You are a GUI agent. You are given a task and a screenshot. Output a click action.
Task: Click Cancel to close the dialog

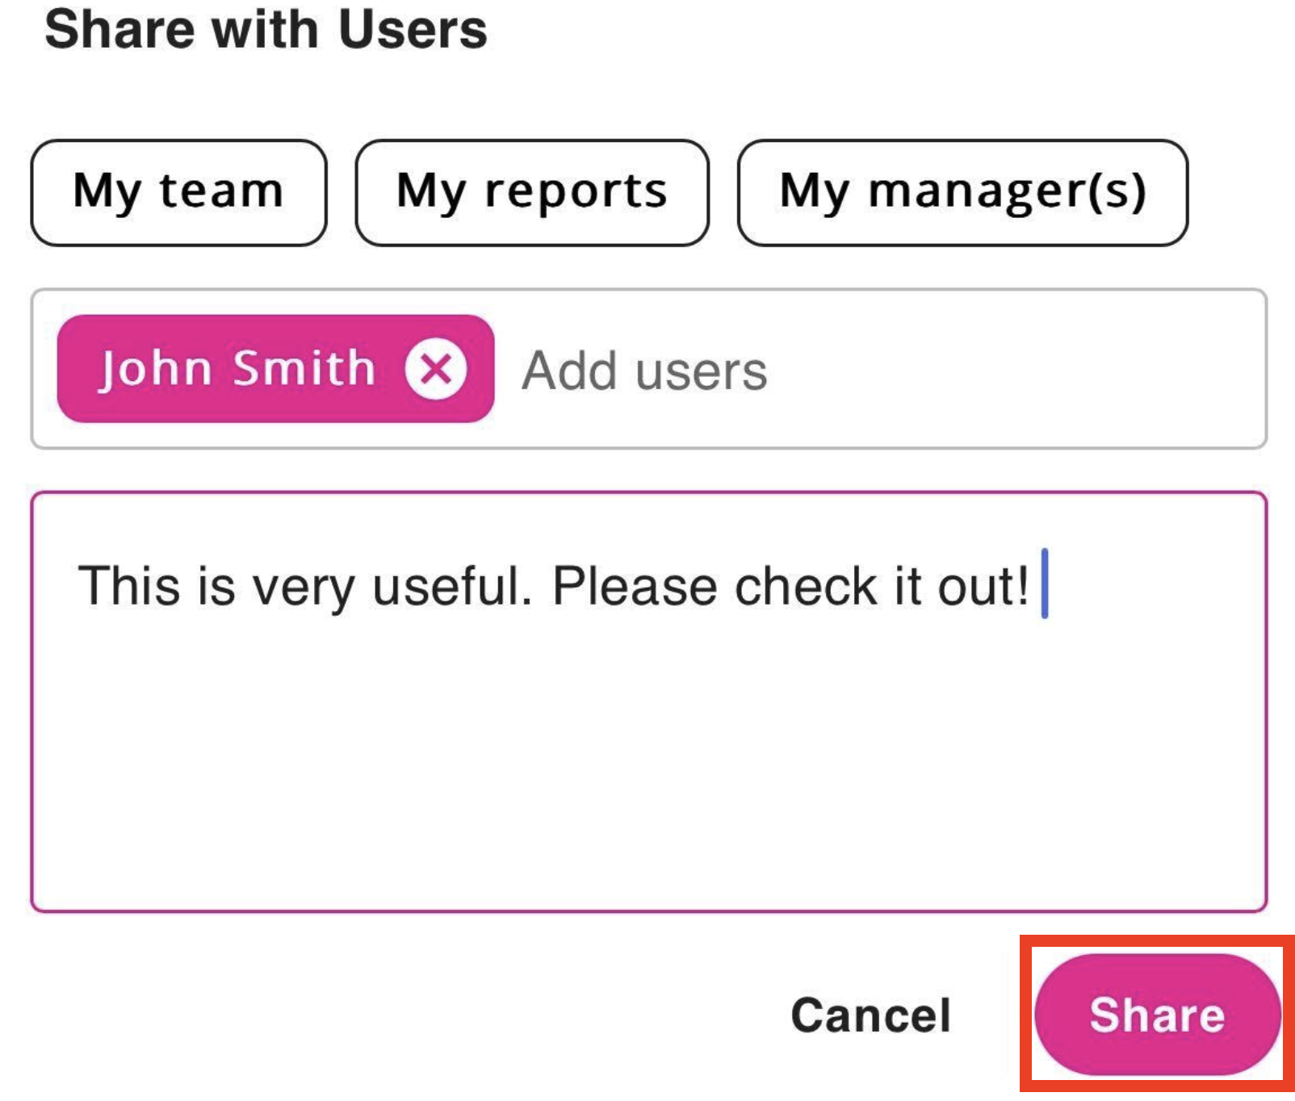click(x=872, y=1016)
